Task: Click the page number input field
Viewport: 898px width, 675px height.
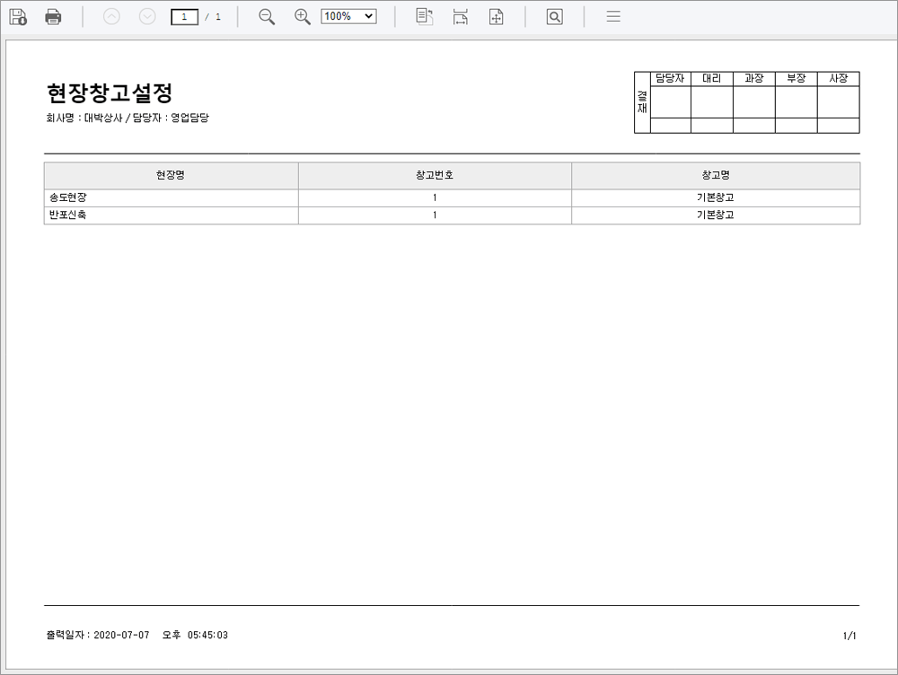Action: click(x=184, y=16)
